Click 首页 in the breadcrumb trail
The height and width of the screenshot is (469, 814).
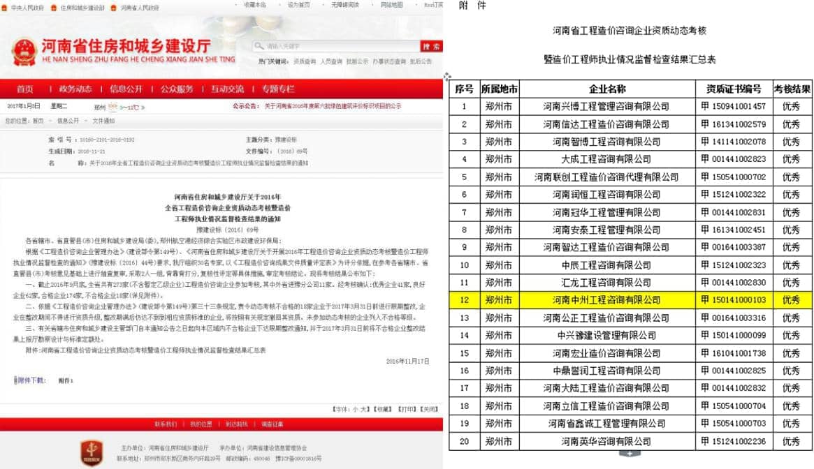click(38, 121)
